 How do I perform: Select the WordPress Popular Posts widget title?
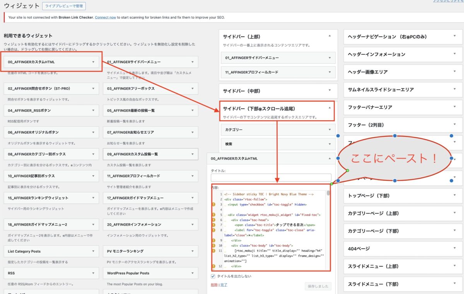tap(128, 273)
